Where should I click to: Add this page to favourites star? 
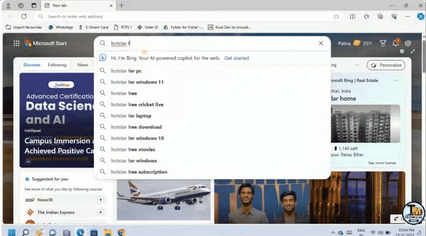(x=337, y=17)
